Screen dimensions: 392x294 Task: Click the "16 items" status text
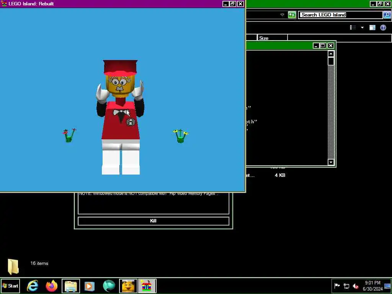[39, 263]
